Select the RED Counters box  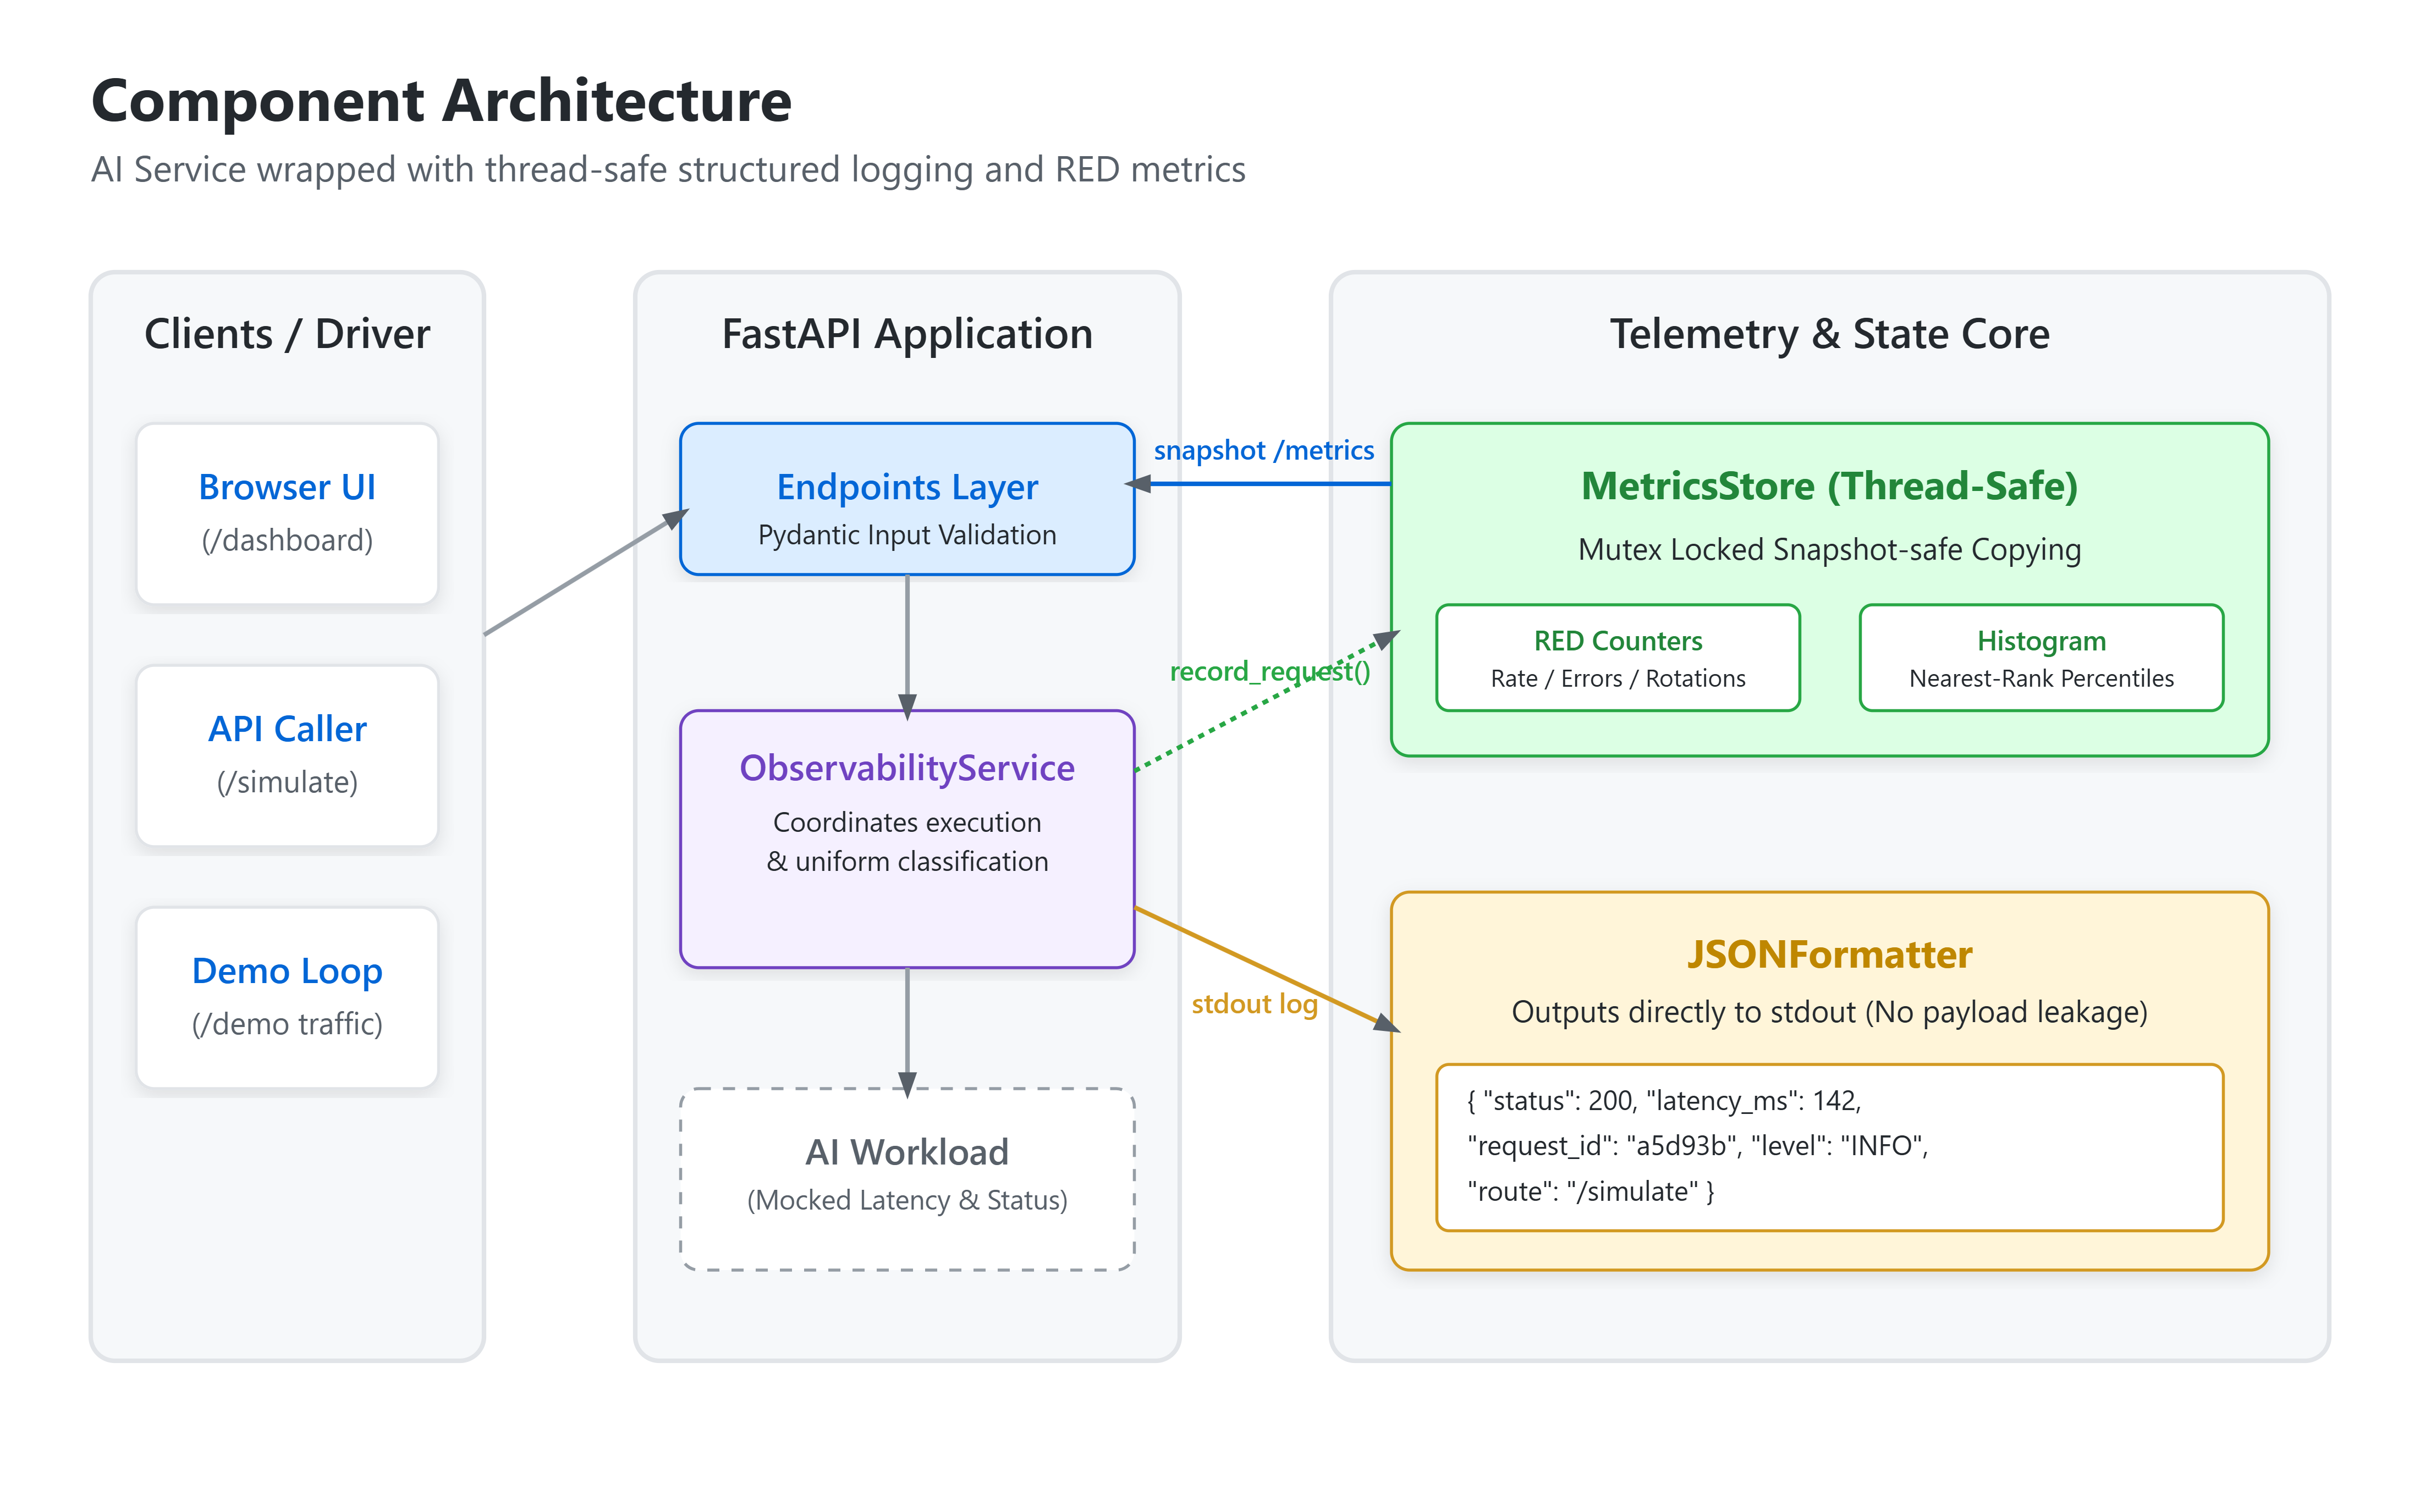click(x=1618, y=658)
